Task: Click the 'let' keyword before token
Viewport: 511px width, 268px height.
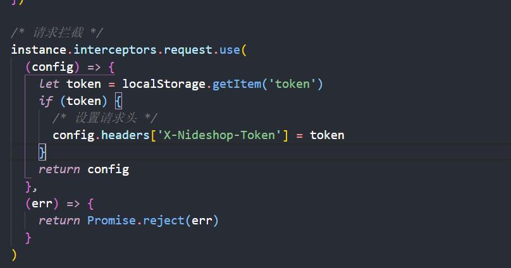Action: tap(49, 84)
